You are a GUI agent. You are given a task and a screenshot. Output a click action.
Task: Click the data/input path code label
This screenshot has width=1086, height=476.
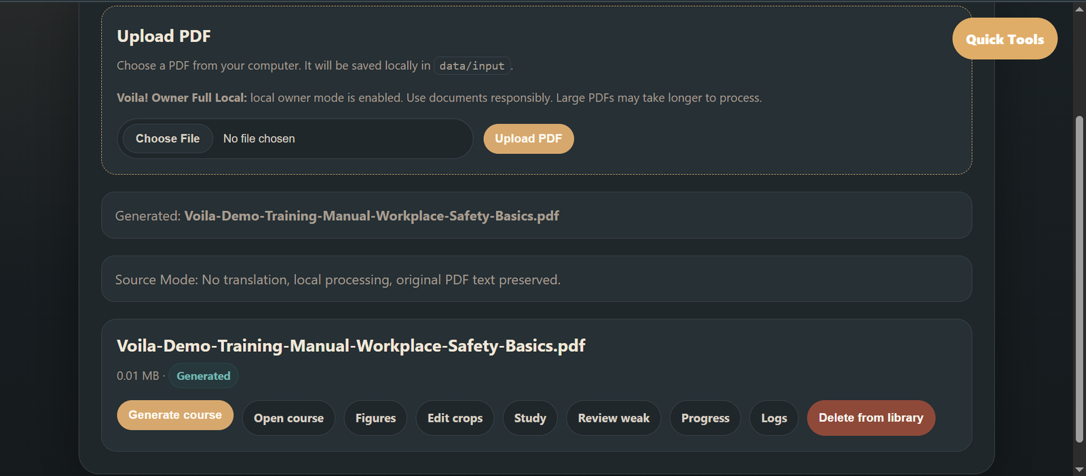point(472,66)
